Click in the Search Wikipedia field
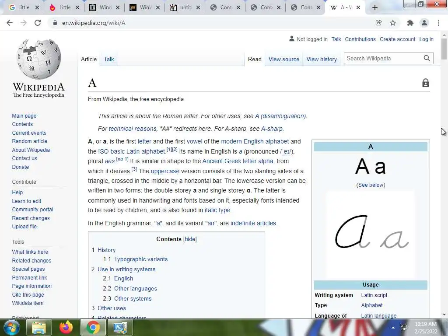The height and width of the screenshot is (336, 448). pos(383,58)
